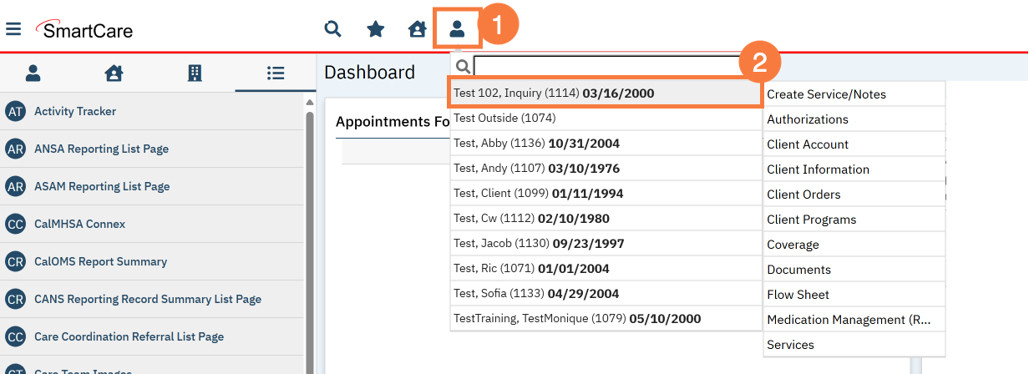This screenshot has height=374, width=1029.
Task: Open favorites star icon
Action: (x=376, y=29)
